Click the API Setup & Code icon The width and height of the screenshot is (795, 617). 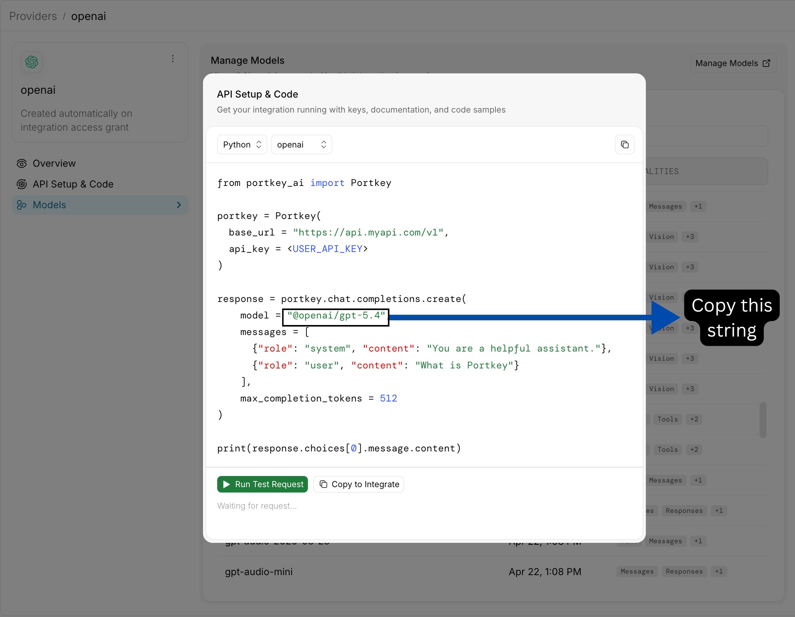22,184
